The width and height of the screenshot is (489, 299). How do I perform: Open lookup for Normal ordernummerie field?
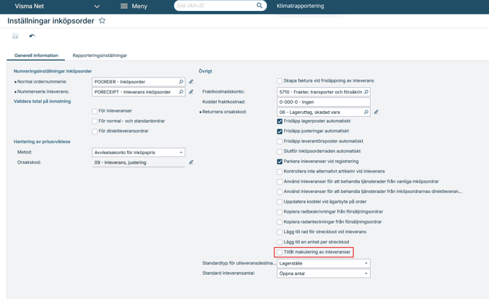tap(181, 82)
